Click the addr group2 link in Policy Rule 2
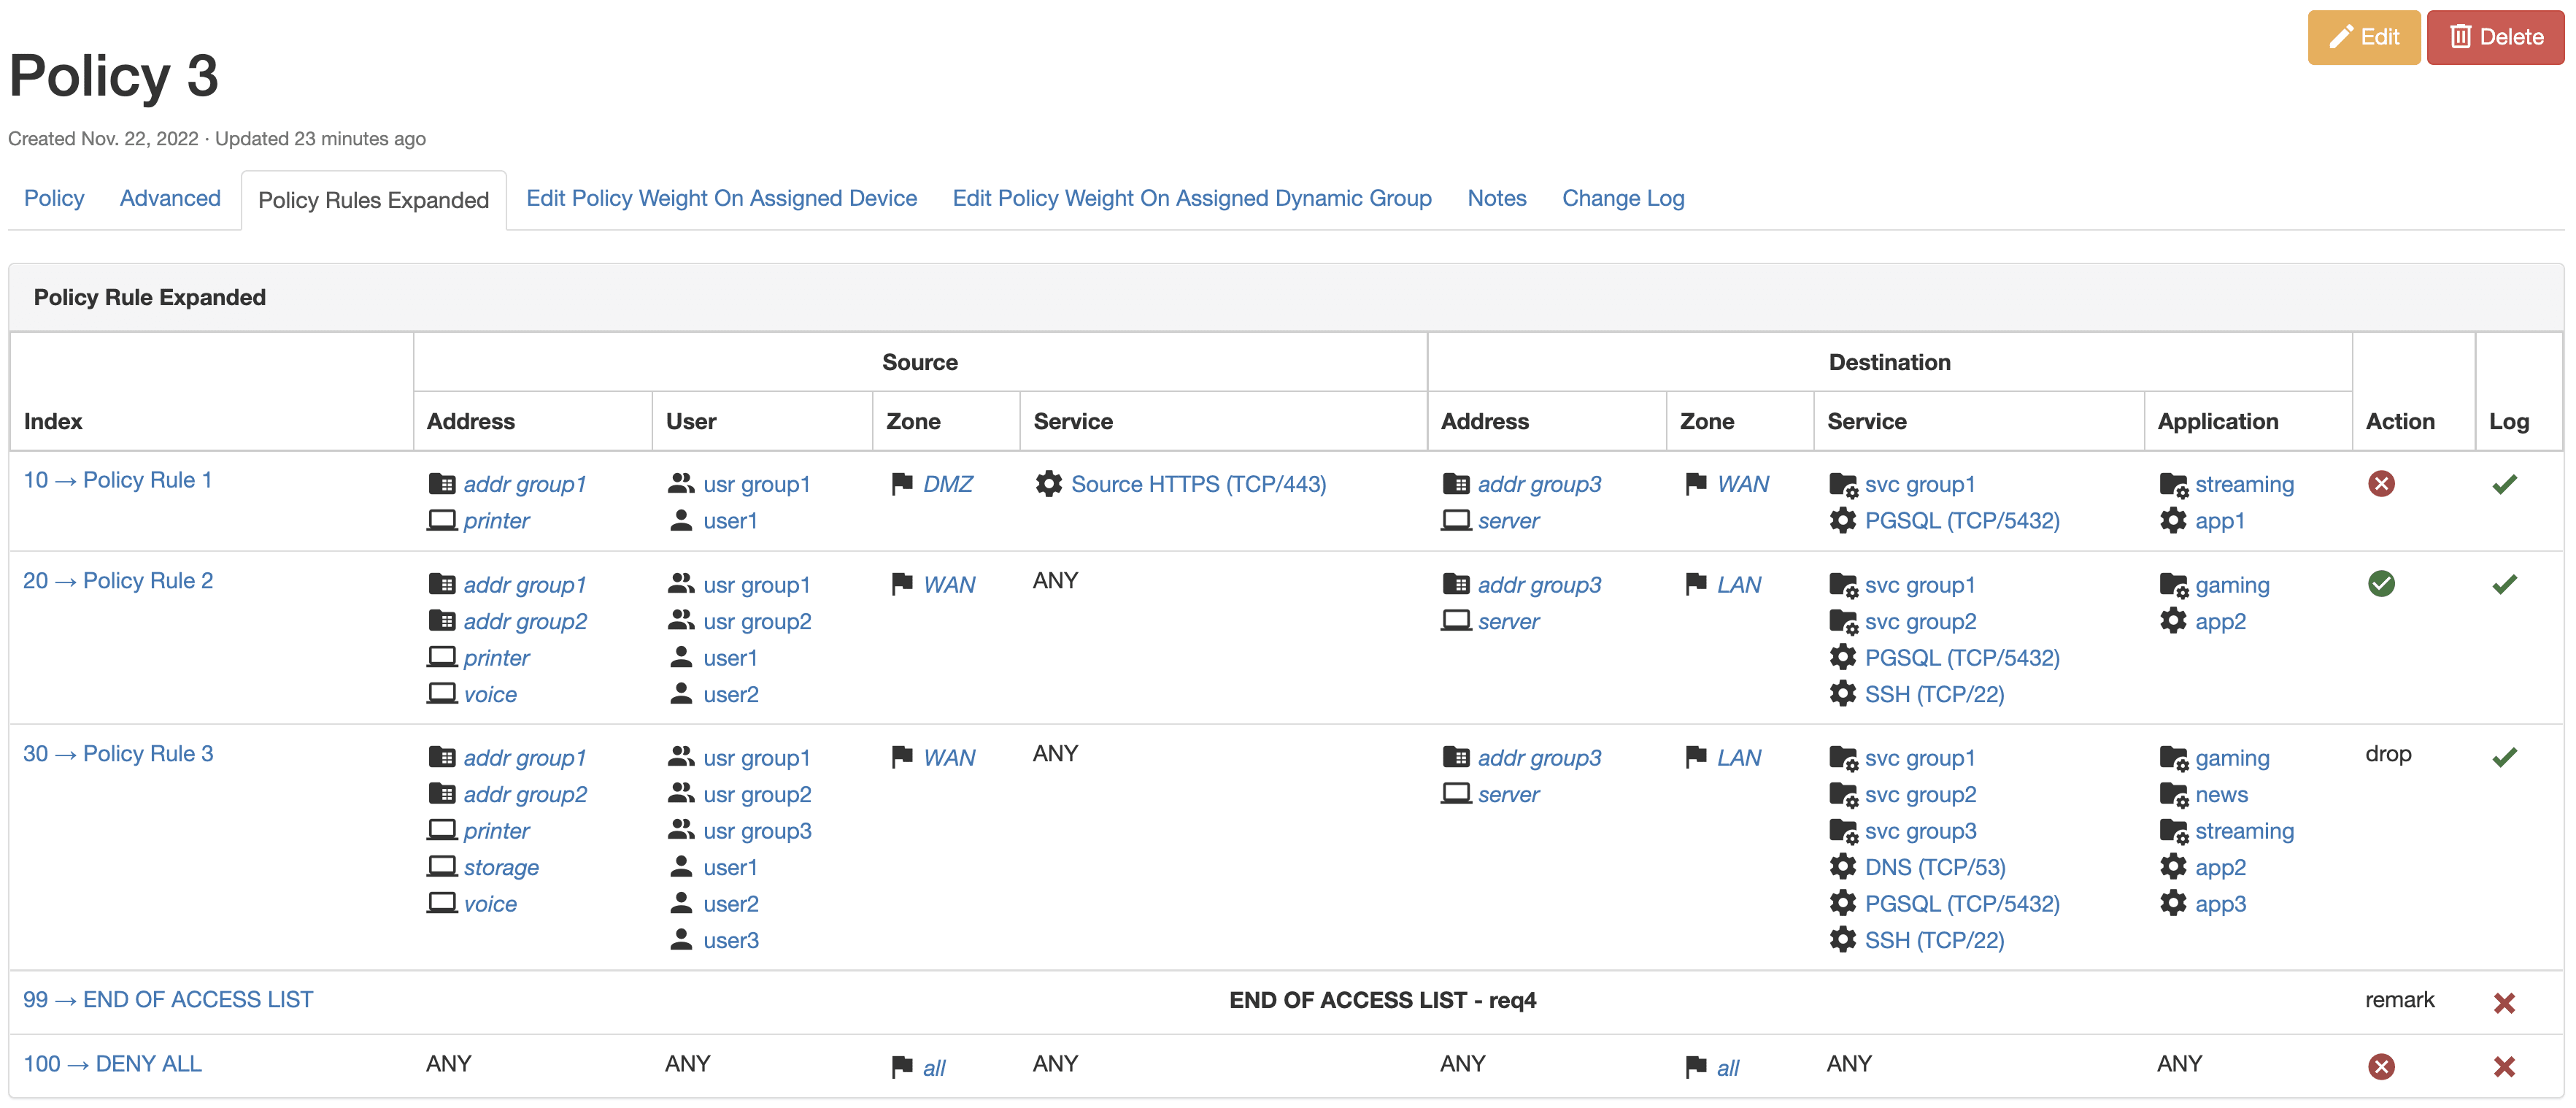2576x1108 pixels. point(525,621)
